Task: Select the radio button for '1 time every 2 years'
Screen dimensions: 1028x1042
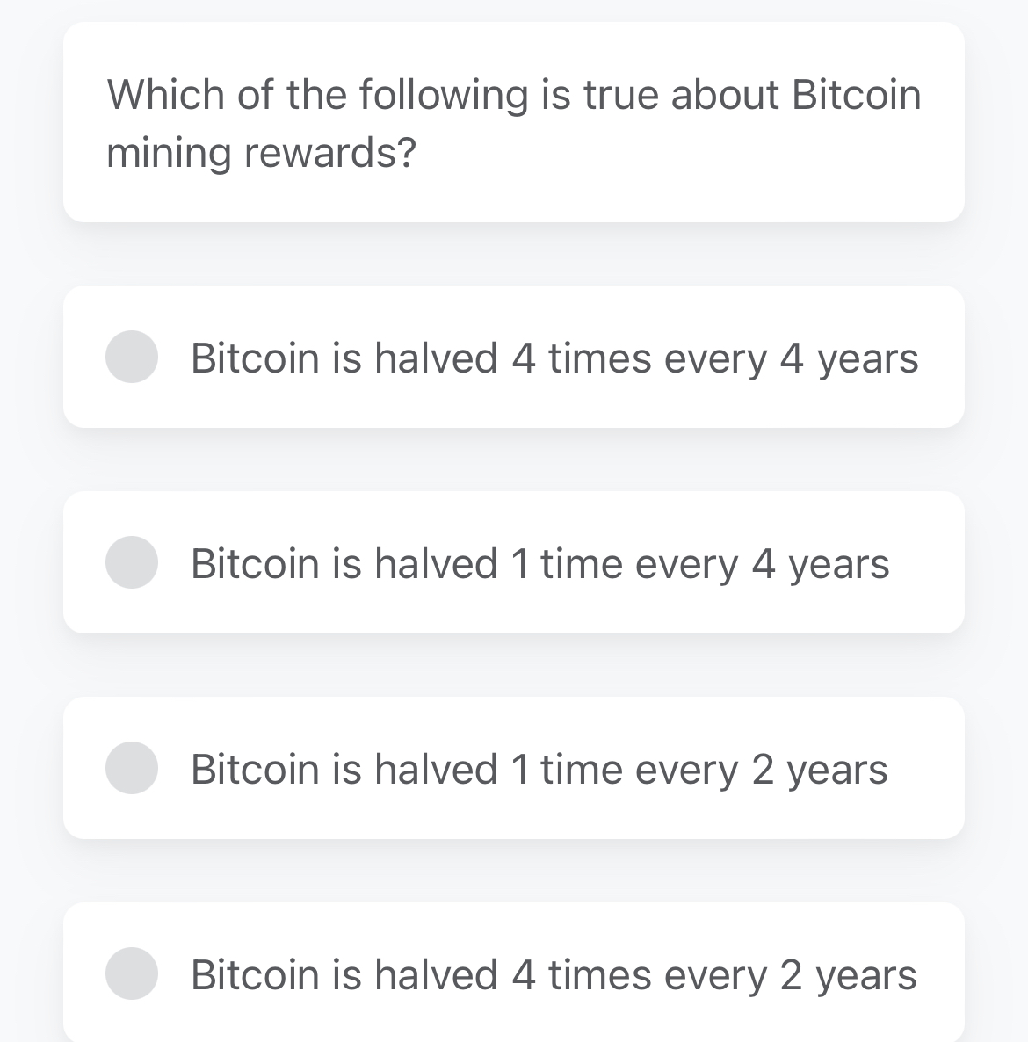Action: 131,767
